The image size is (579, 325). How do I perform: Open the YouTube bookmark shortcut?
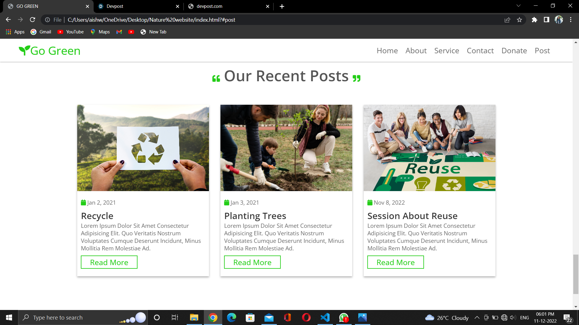tap(70, 32)
